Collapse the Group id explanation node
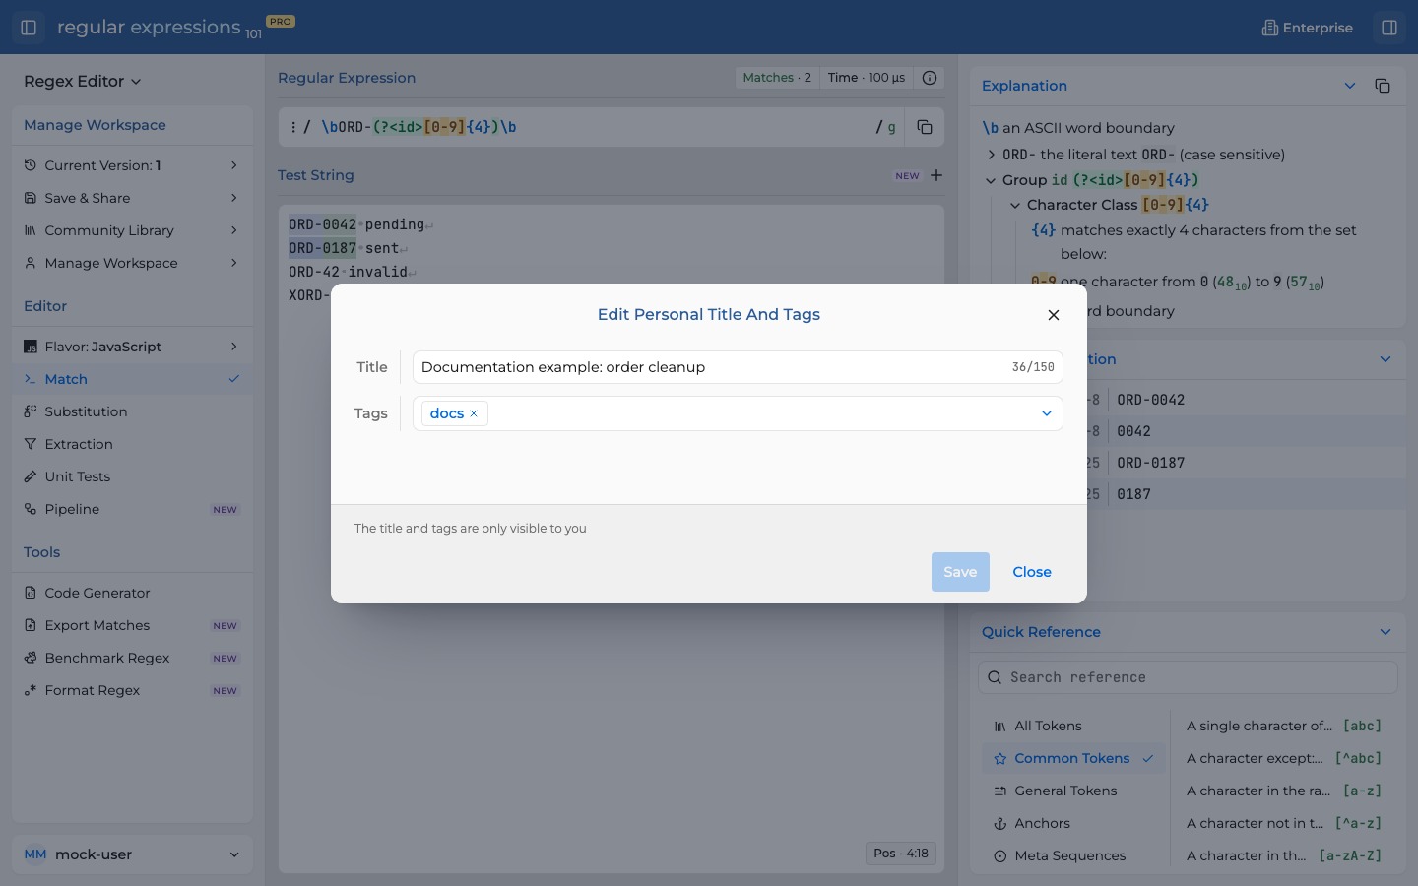Viewport: 1418px width, 886px height. click(x=991, y=180)
